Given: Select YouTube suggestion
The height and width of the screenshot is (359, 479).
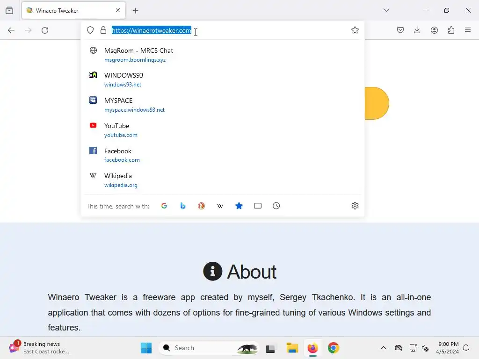Looking at the screenshot, I should click(x=223, y=130).
